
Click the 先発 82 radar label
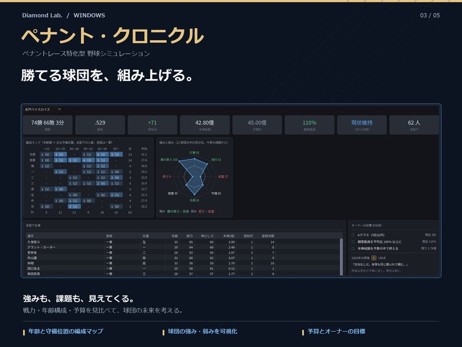click(194, 200)
